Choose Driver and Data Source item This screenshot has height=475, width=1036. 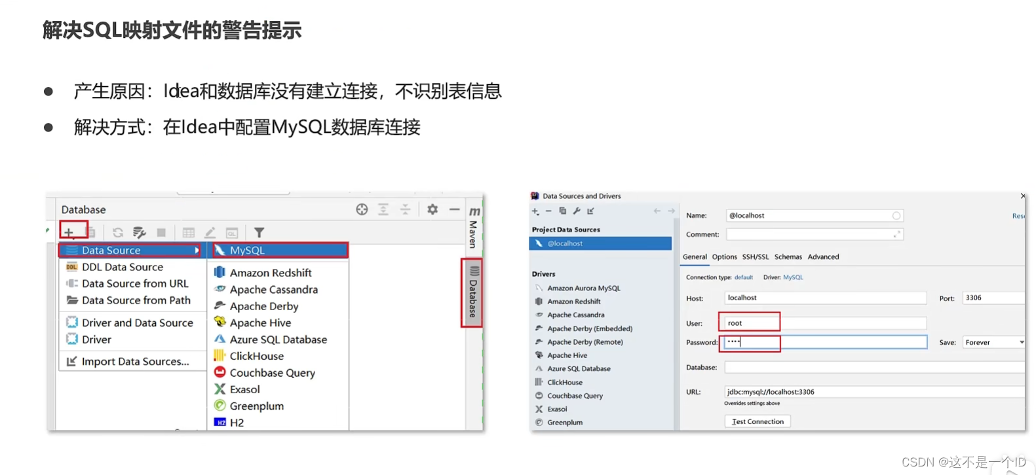tap(138, 323)
